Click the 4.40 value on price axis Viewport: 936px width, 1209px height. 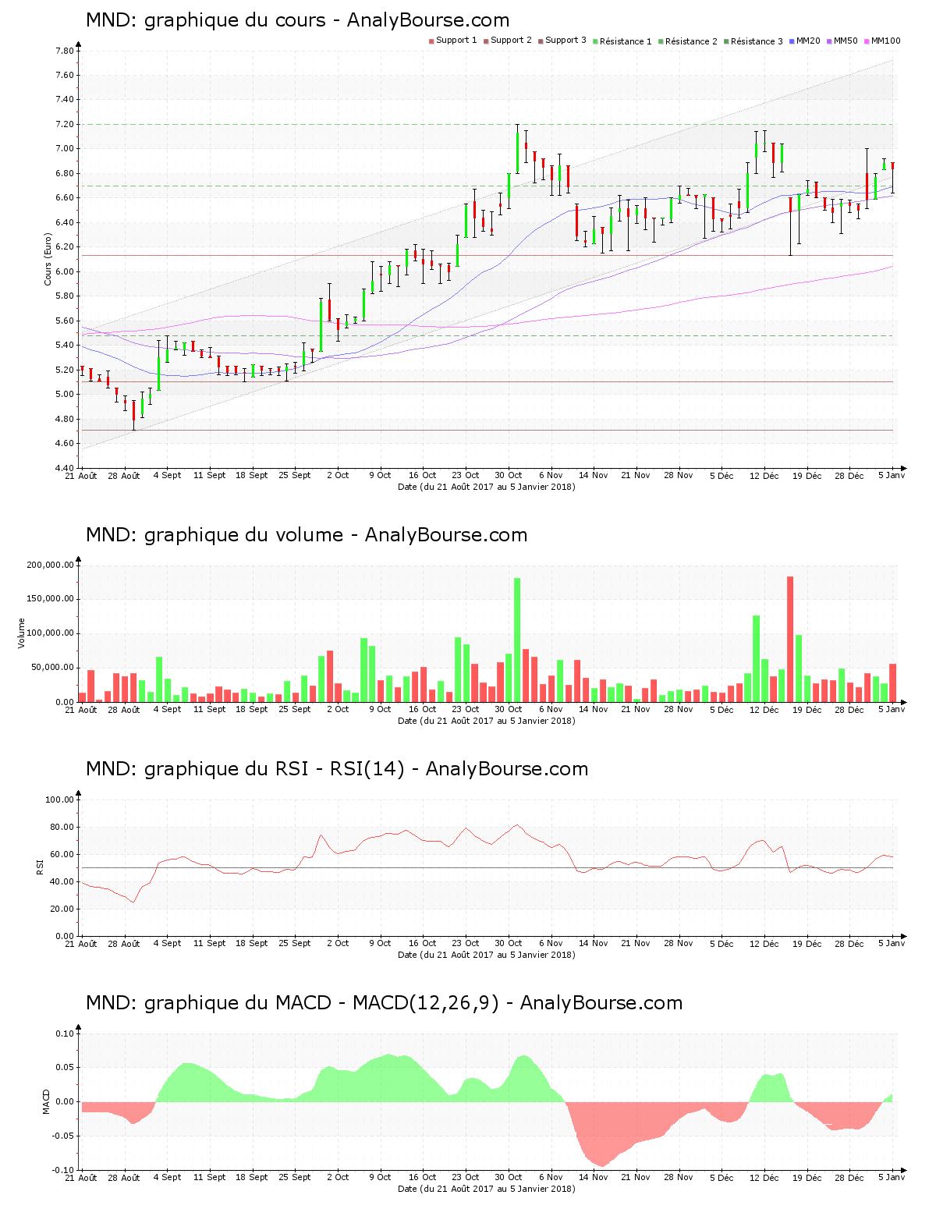coord(65,468)
